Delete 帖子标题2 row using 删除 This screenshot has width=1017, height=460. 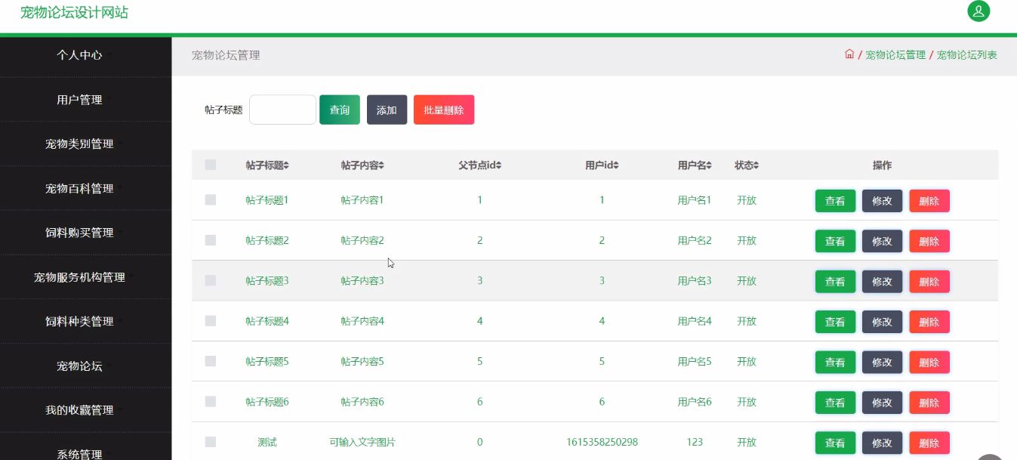[929, 241]
